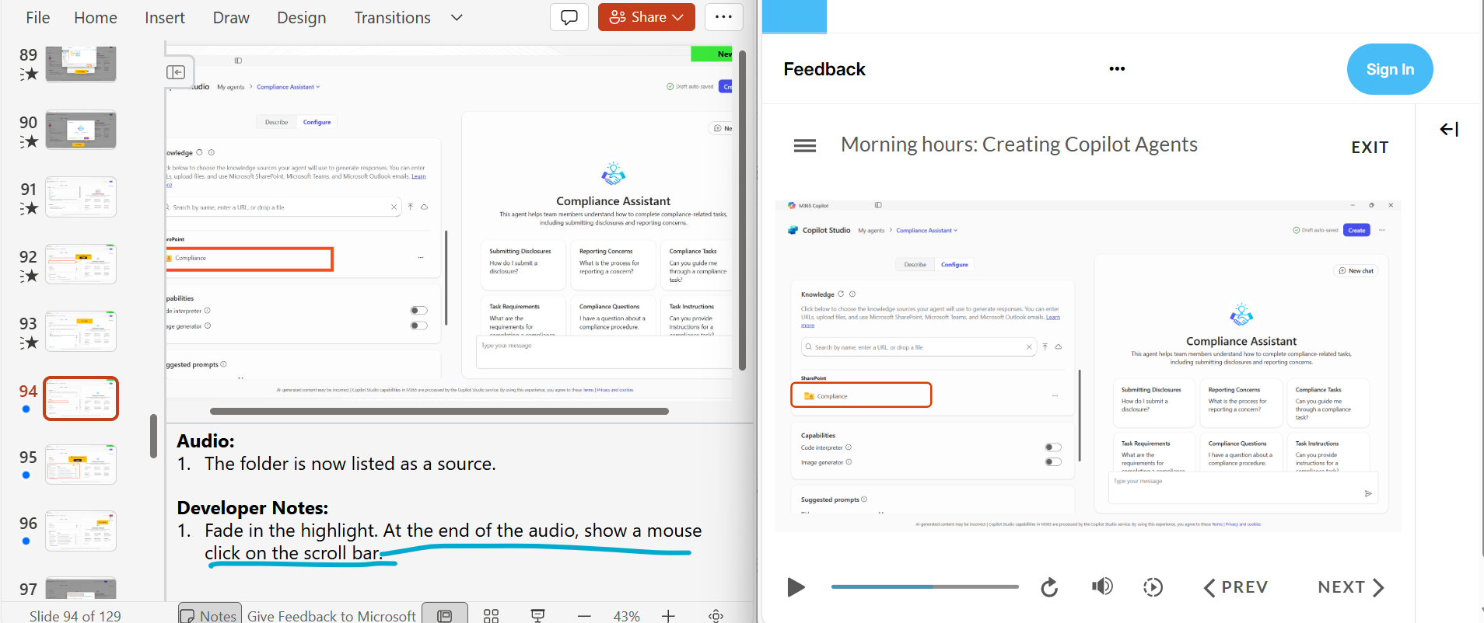Toggle Image generator in the player simulation
The height and width of the screenshot is (623, 1484).
[1053, 461]
